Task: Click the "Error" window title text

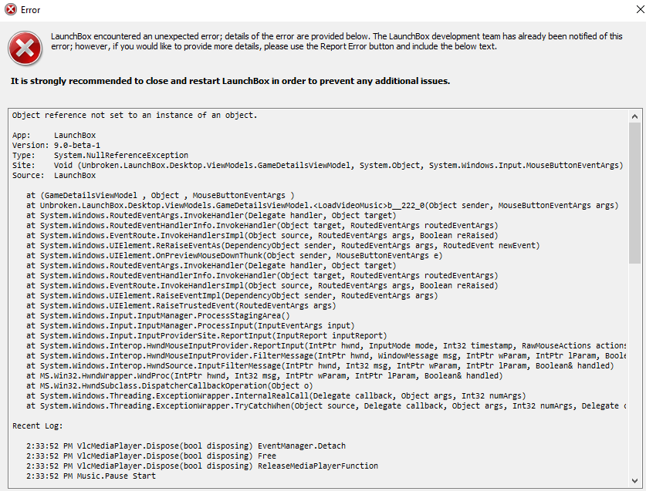Action: pyautogui.click(x=31, y=10)
